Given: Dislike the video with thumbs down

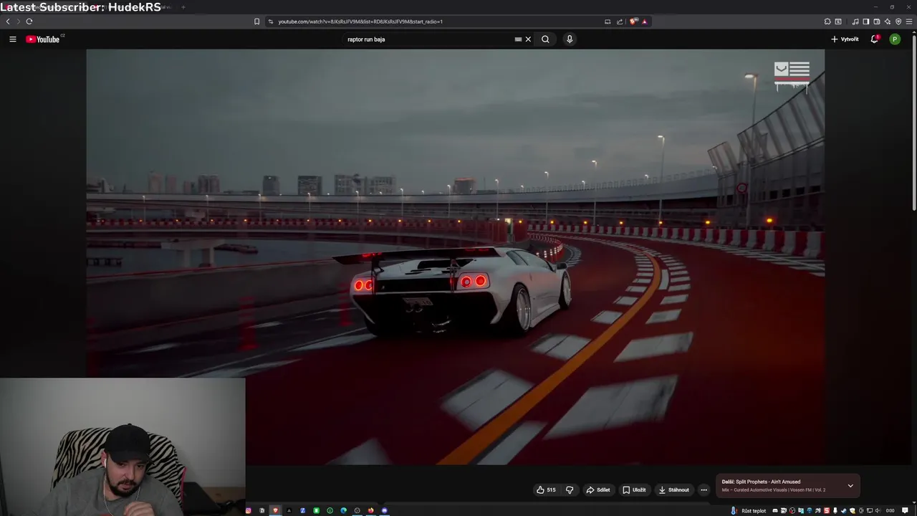Looking at the screenshot, I should pyautogui.click(x=570, y=490).
